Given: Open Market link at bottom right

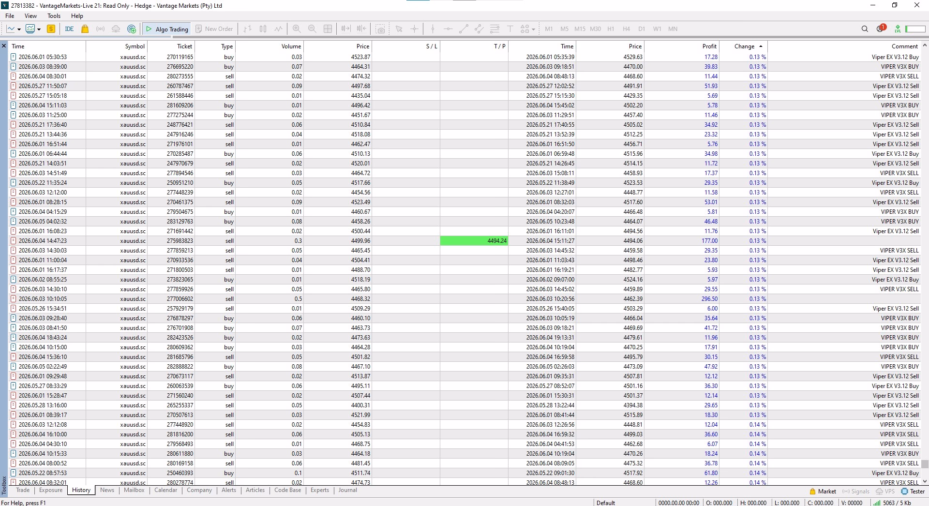Looking at the screenshot, I should pyautogui.click(x=823, y=491).
